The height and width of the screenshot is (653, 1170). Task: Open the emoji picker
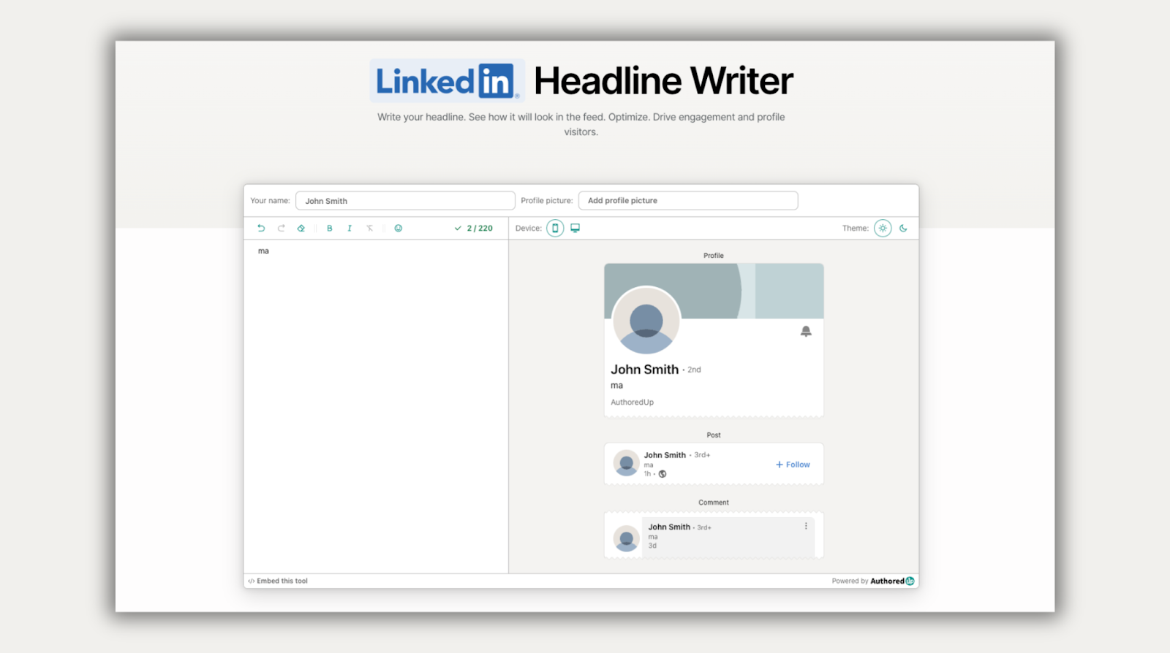click(399, 228)
